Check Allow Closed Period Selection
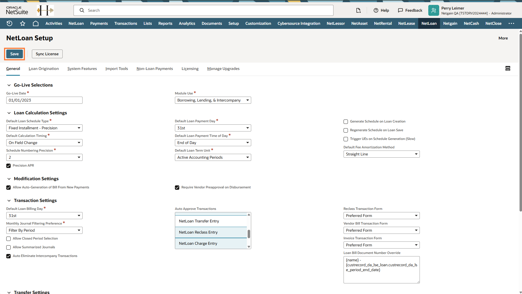This screenshot has width=522, height=294. (x=8, y=239)
